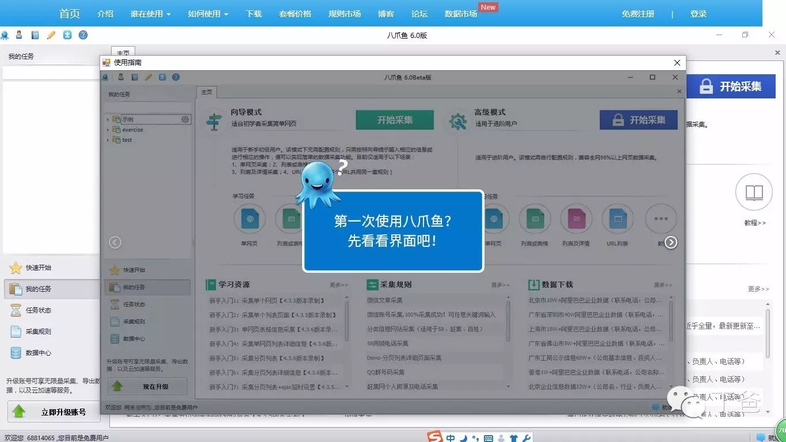Image resolution: width=786 pixels, height=442 pixels.
Task: Click the gear icon on the 示例 tree row
Action: click(185, 119)
